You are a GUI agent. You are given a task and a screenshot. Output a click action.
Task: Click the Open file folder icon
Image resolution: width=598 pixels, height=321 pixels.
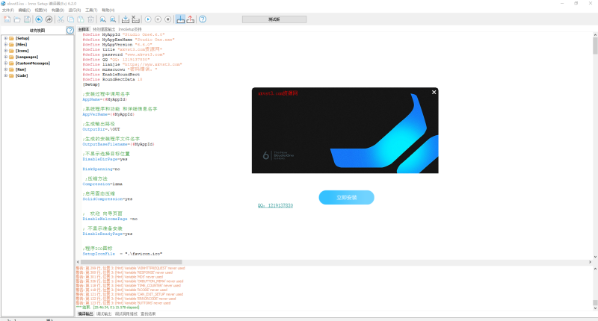(x=17, y=19)
